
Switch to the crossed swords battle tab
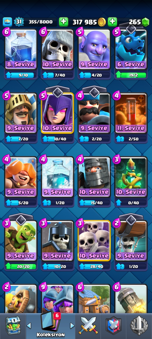tap(88, 326)
